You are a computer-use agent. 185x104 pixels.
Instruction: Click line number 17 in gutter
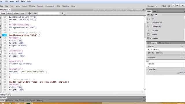coord(5,35)
